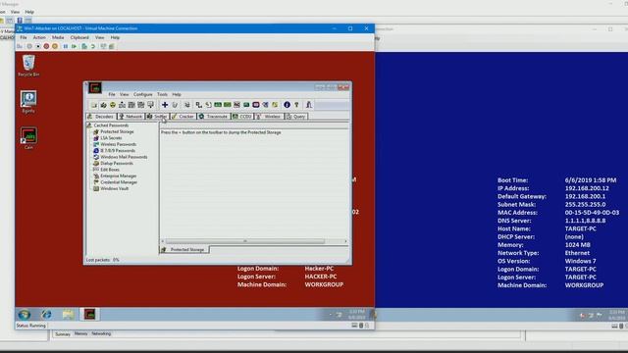The width and height of the screenshot is (628, 353).
Task: Select the Cain desktop shortcut icon
Action: (28, 138)
